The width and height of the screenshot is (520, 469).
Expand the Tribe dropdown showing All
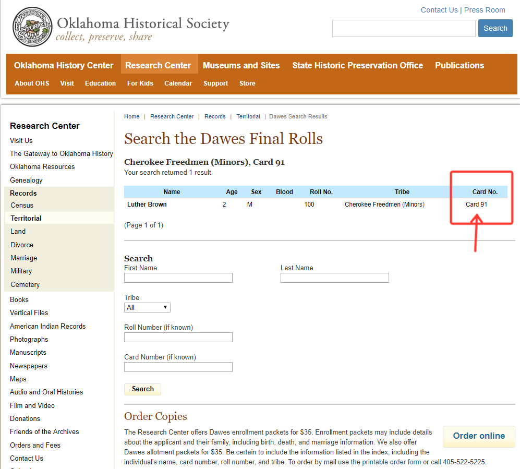pyautogui.click(x=147, y=307)
